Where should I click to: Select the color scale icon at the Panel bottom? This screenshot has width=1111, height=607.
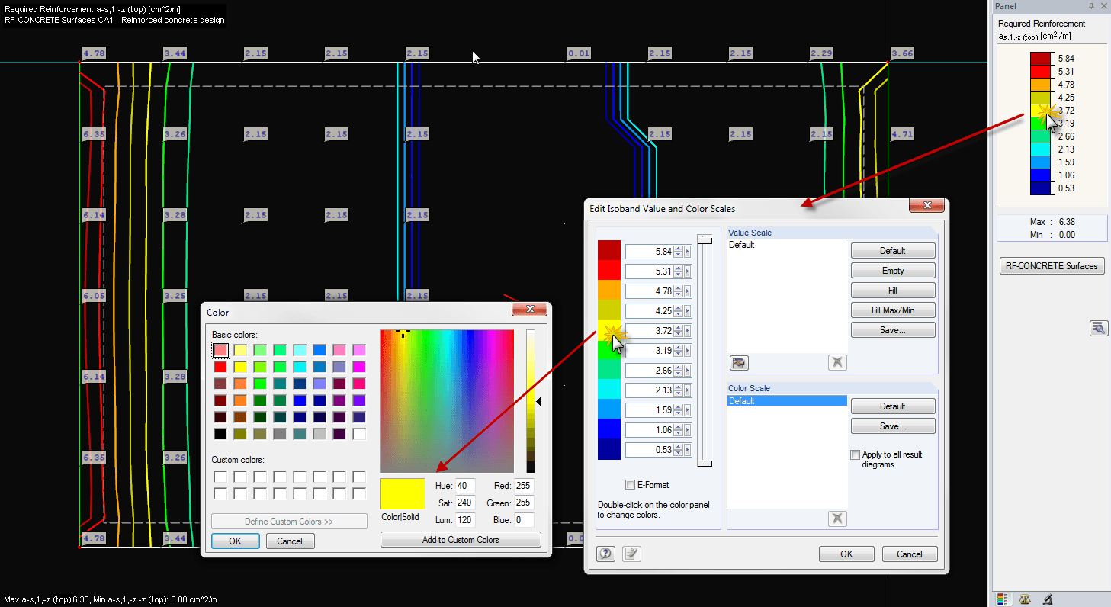click(x=1001, y=599)
